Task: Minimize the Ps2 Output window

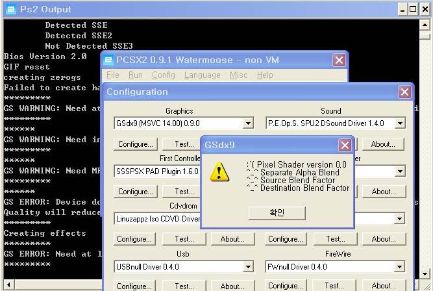Action: pos(402,10)
